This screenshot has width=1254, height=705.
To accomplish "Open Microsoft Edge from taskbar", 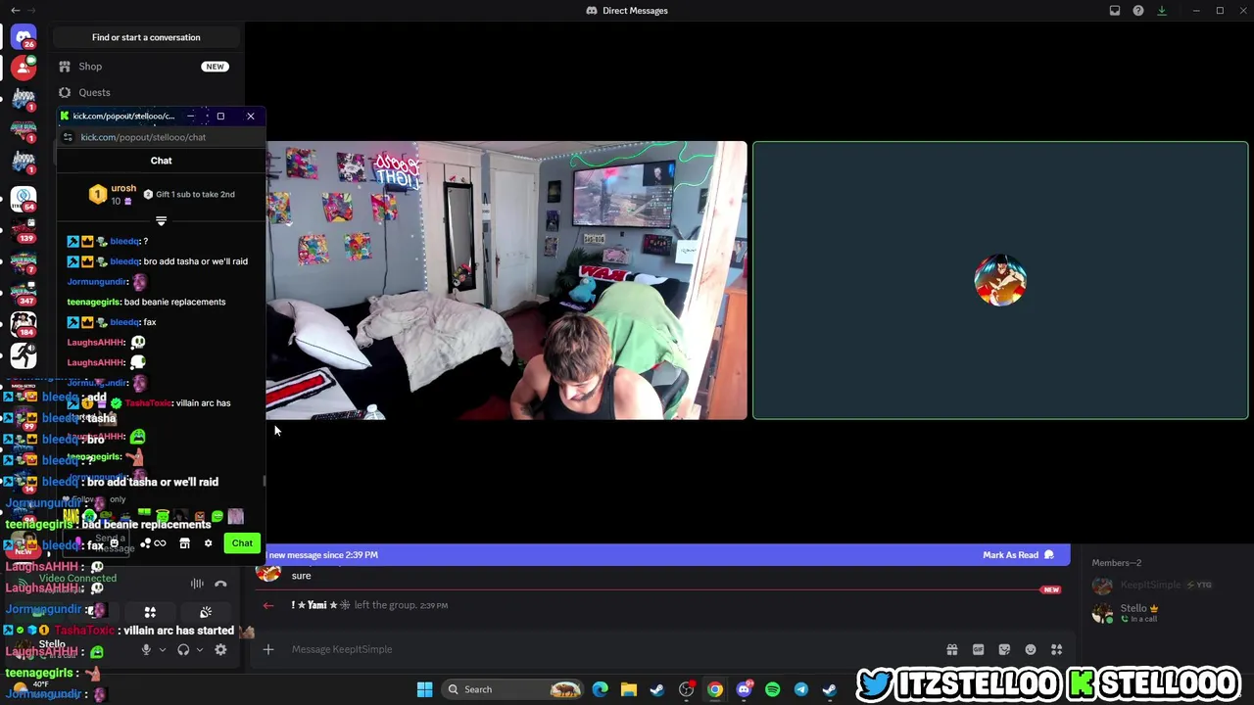I will tap(600, 689).
